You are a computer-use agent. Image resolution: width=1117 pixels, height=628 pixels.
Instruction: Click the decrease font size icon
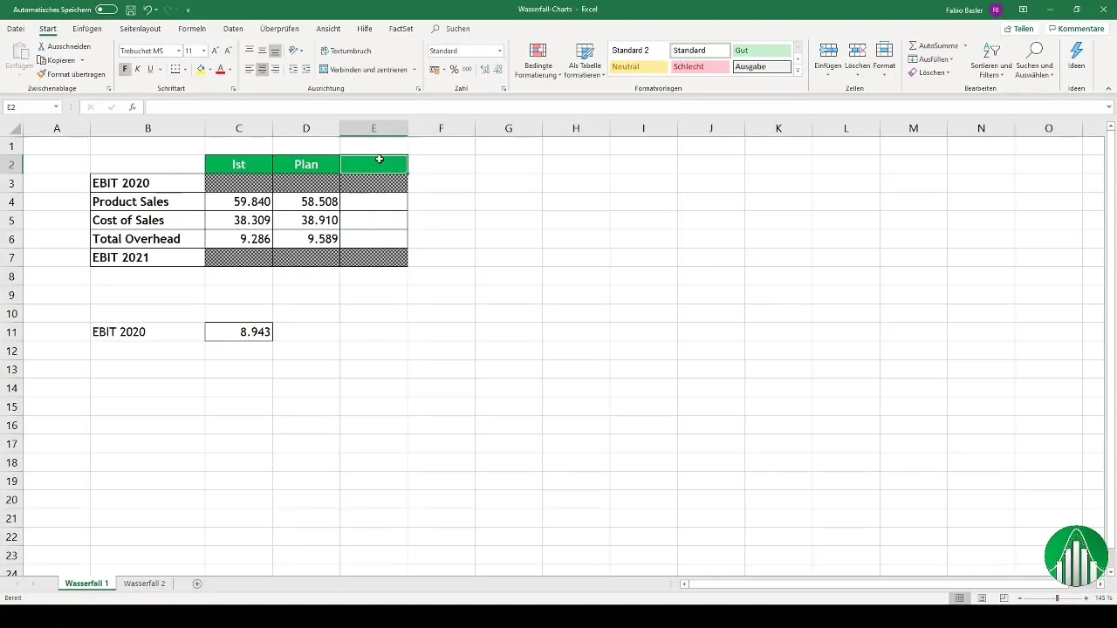tap(228, 51)
